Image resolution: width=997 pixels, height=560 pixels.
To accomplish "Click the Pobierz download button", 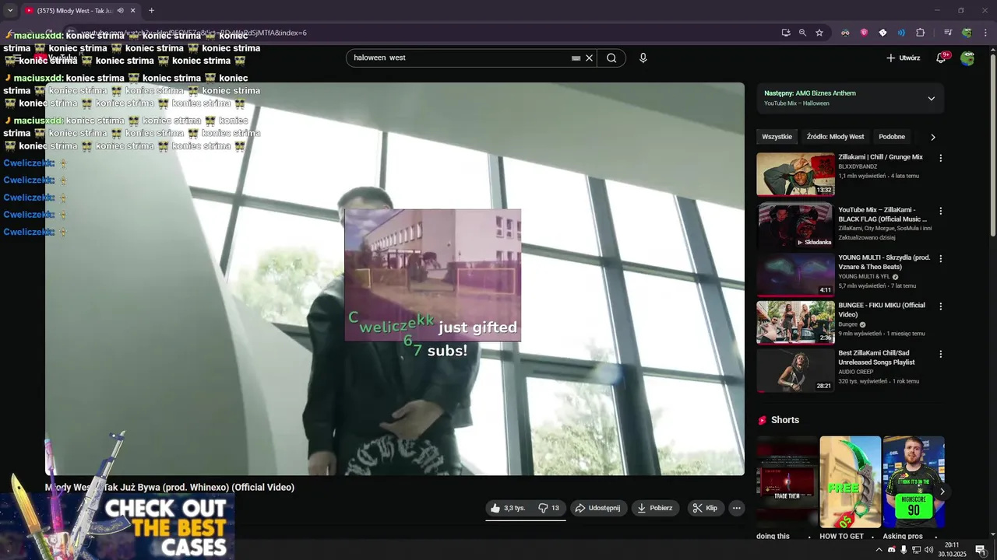I will tap(655, 508).
